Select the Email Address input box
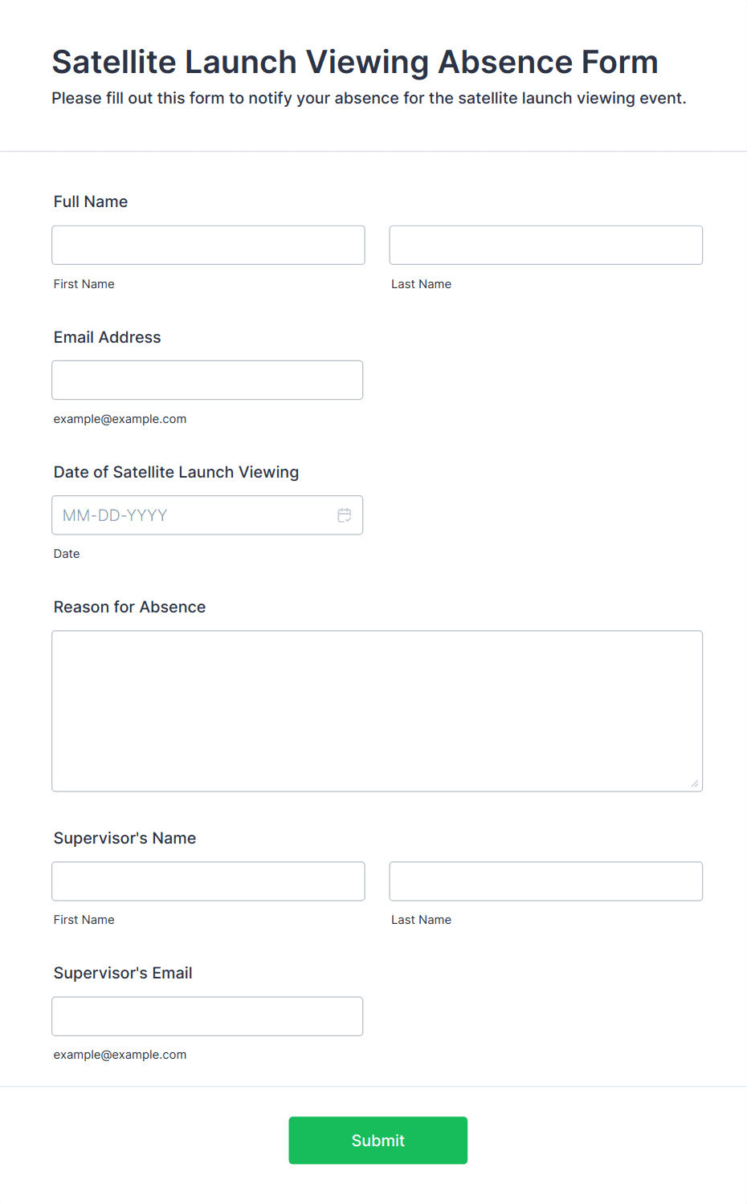 click(x=207, y=380)
